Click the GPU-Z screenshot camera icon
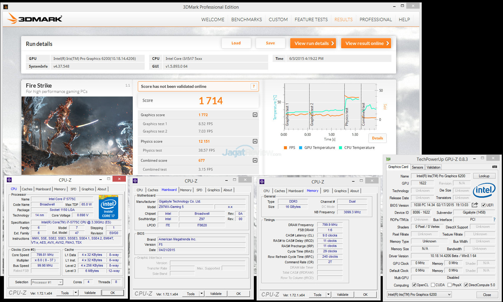 [x=494, y=167]
